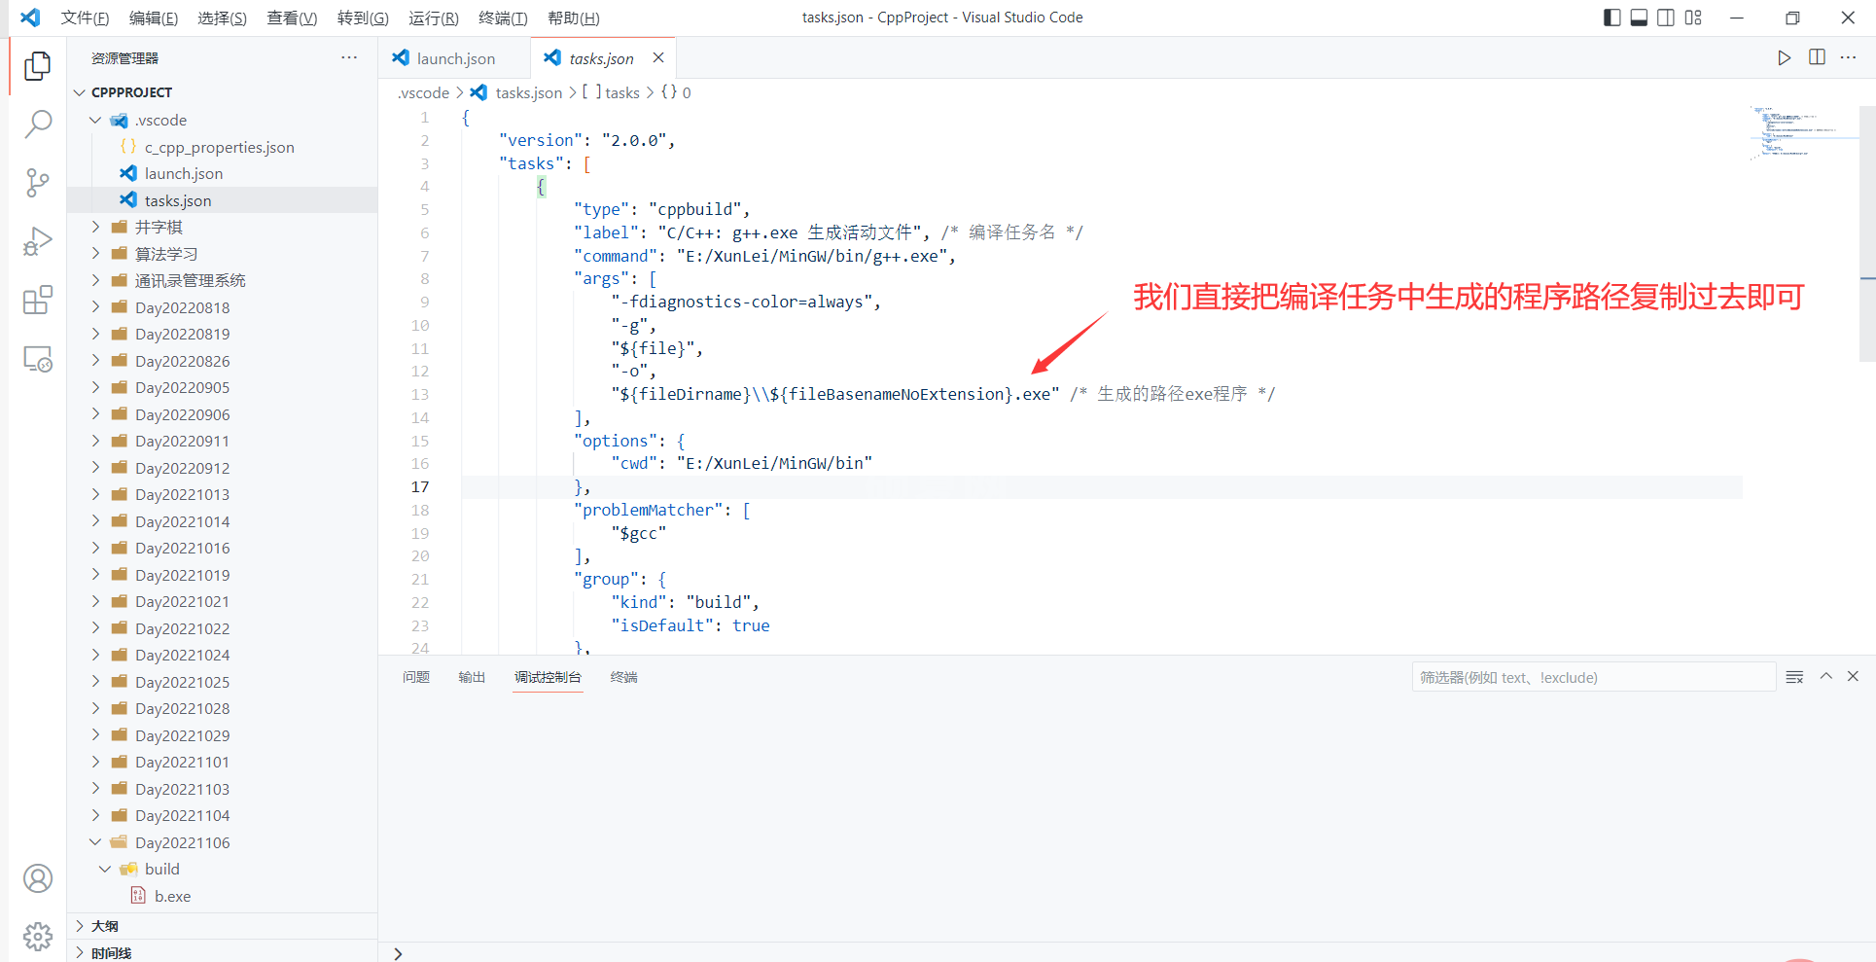Image resolution: width=1876 pixels, height=962 pixels.
Task: Open the Accounts icon
Action: tap(38, 878)
